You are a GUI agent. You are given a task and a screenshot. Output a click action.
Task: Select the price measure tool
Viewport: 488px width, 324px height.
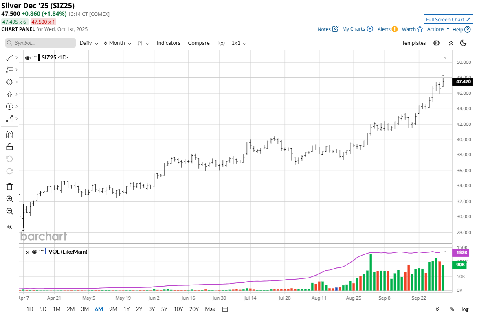click(9, 118)
